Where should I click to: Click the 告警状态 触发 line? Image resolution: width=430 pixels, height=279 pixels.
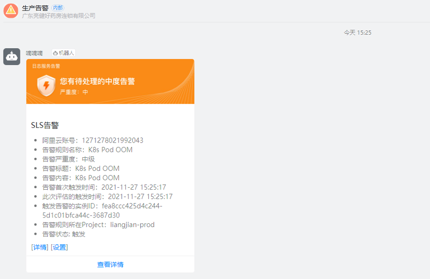[64, 234]
